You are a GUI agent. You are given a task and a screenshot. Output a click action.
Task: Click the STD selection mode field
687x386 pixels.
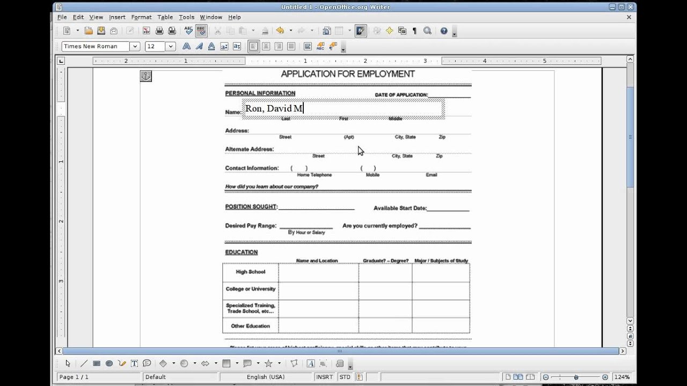(345, 377)
